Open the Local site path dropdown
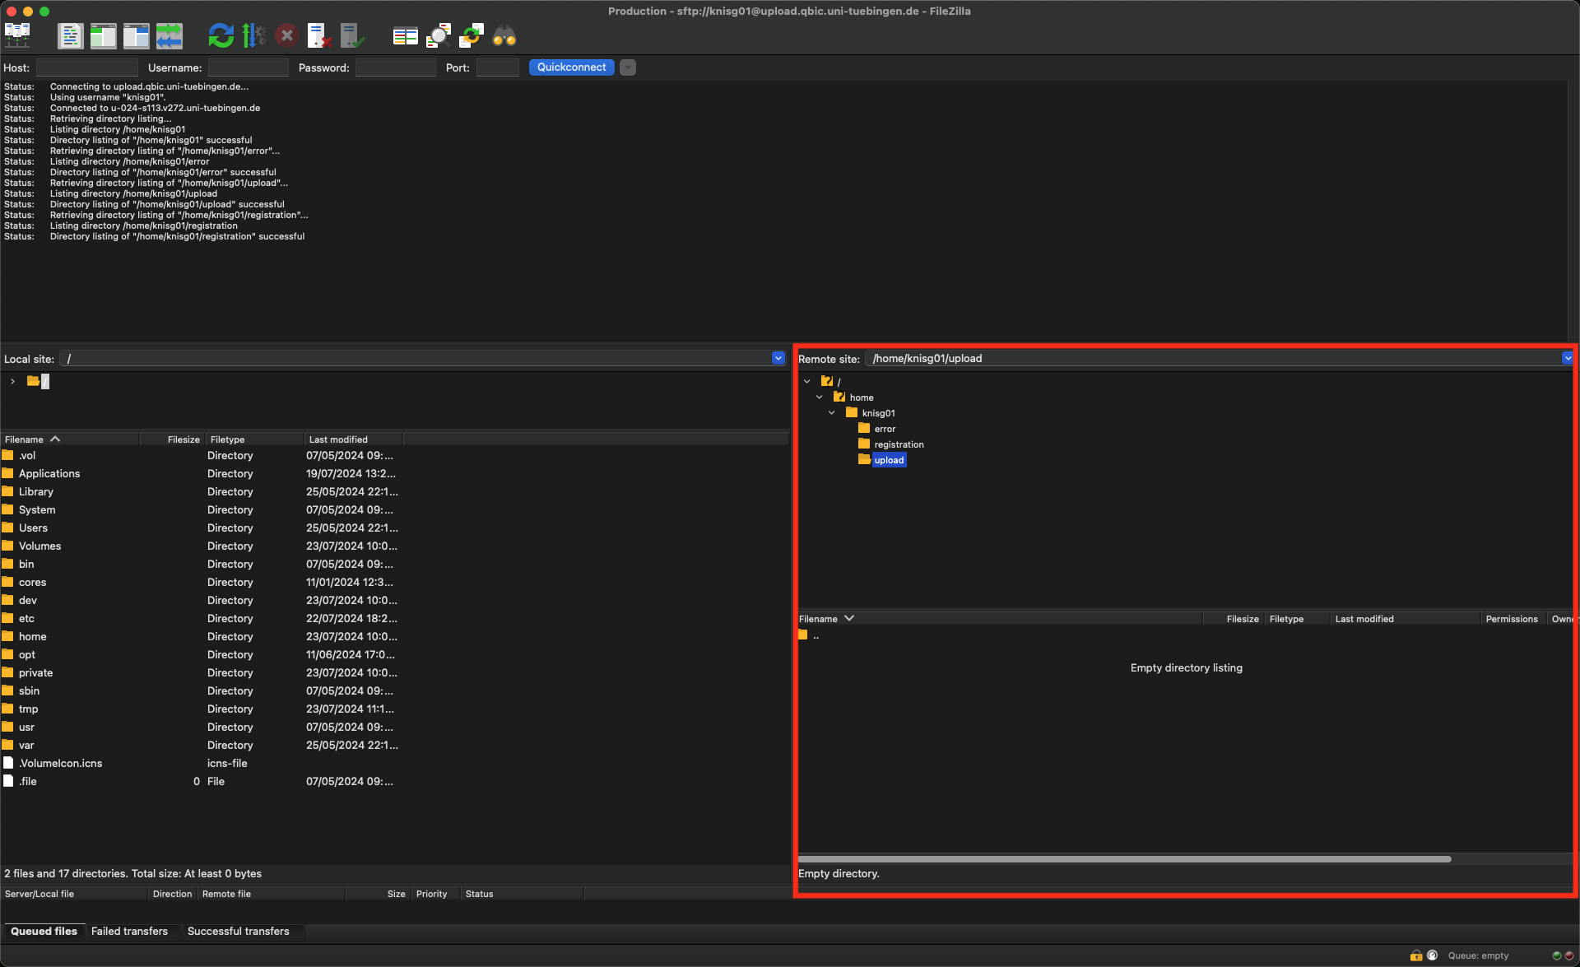Image resolution: width=1580 pixels, height=967 pixels. (778, 358)
